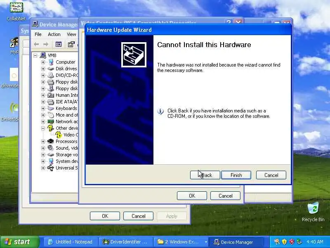Cancel the Hardware Update Wizard
This screenshot has height=248, width=330.
pos(271,175)
